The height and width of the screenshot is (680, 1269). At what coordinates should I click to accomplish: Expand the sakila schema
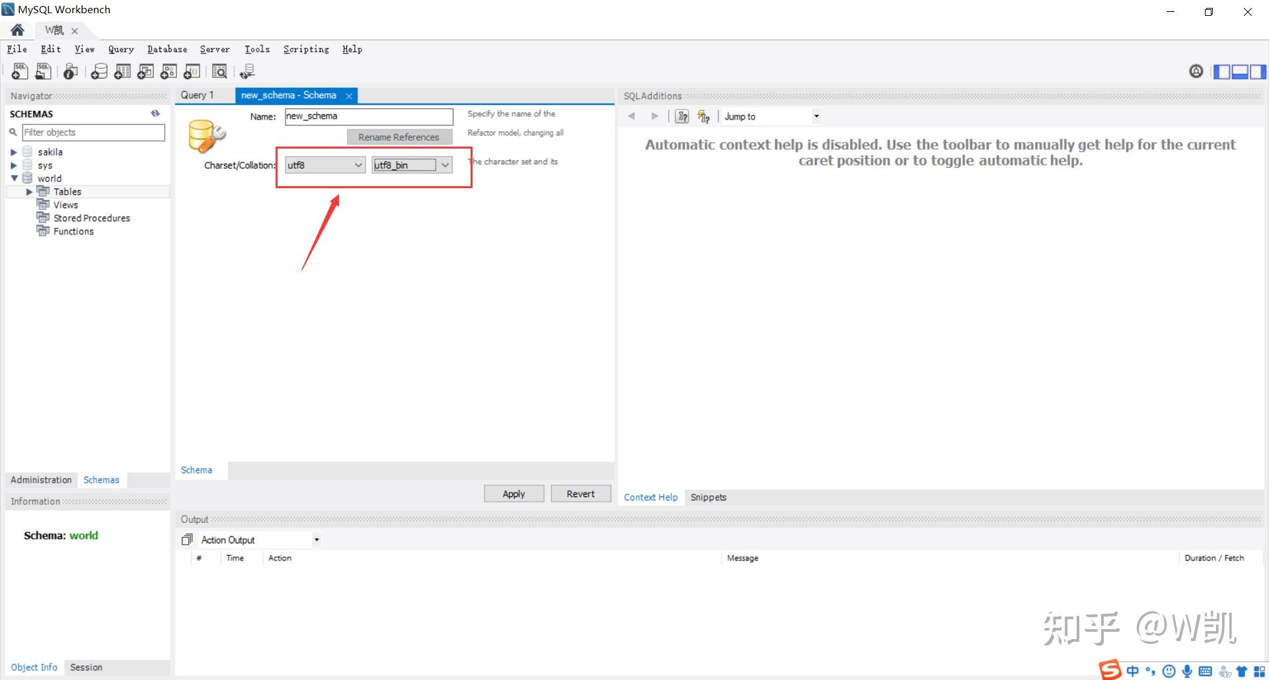point(14,152)
